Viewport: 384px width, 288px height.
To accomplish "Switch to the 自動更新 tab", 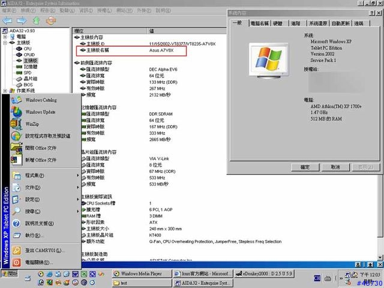I will click(340, 23).
